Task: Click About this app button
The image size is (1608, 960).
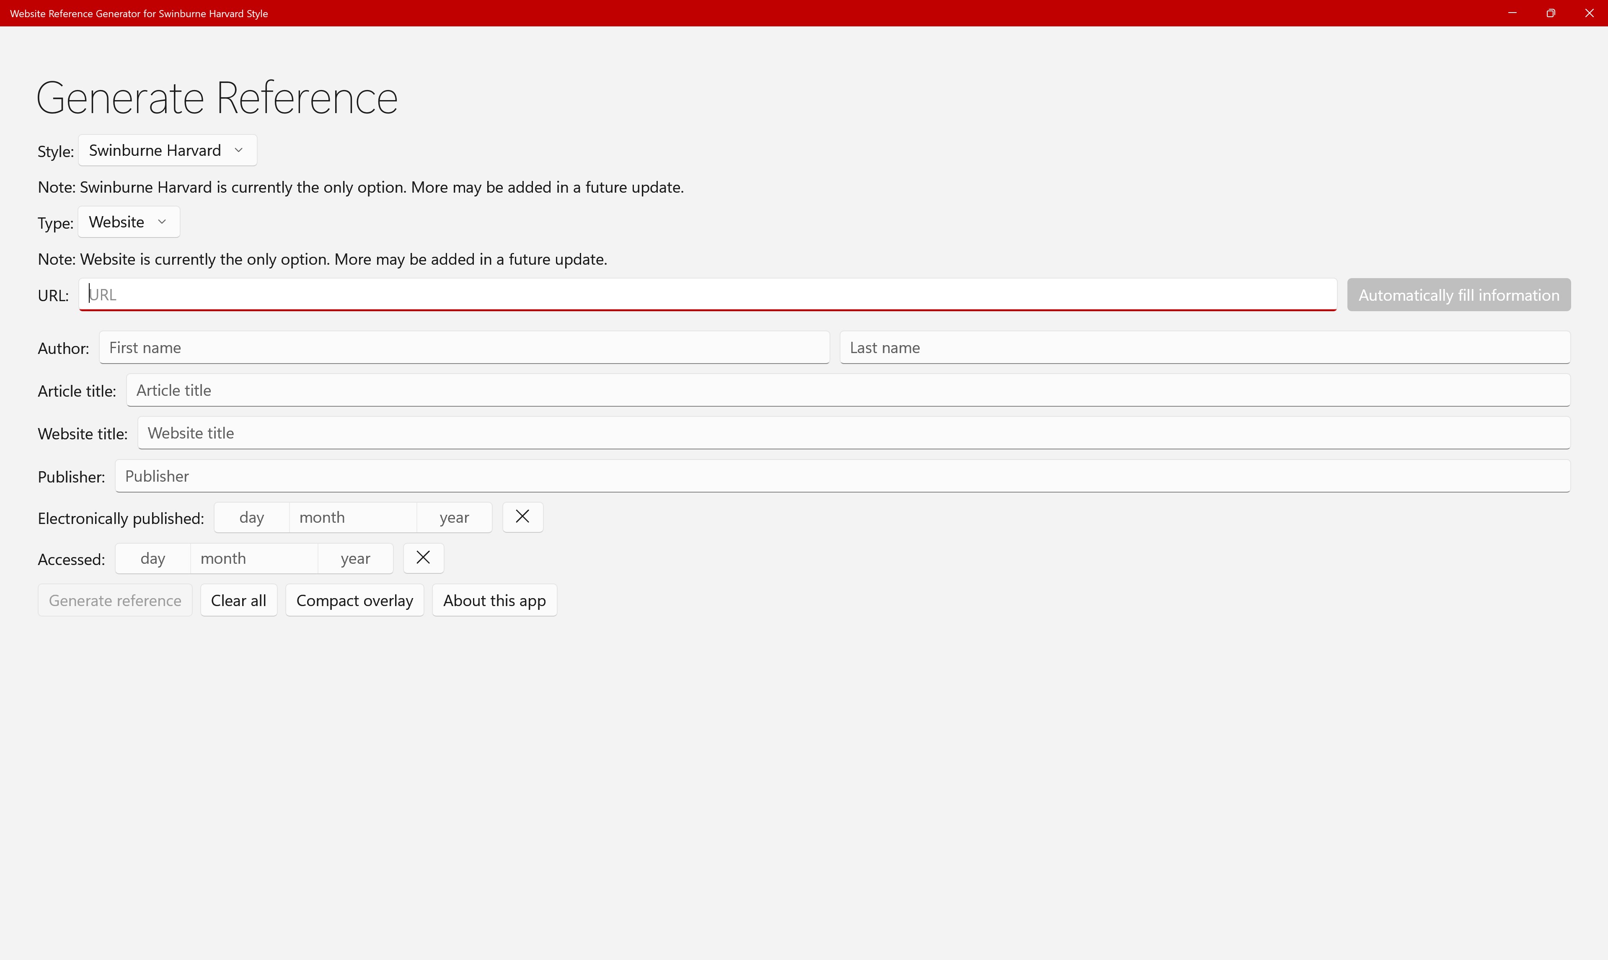Action: (494, 600)
